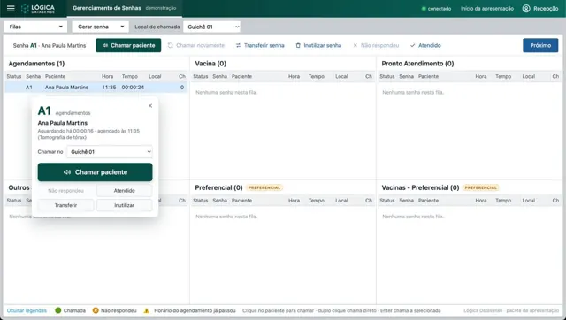Click Atendido button in the popup
The width and height of the screenshot is (566, 320).
pyautogui.click(x=124, y=190)
